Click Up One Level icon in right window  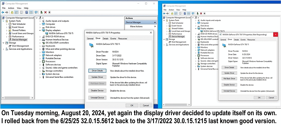pos(172,13)
